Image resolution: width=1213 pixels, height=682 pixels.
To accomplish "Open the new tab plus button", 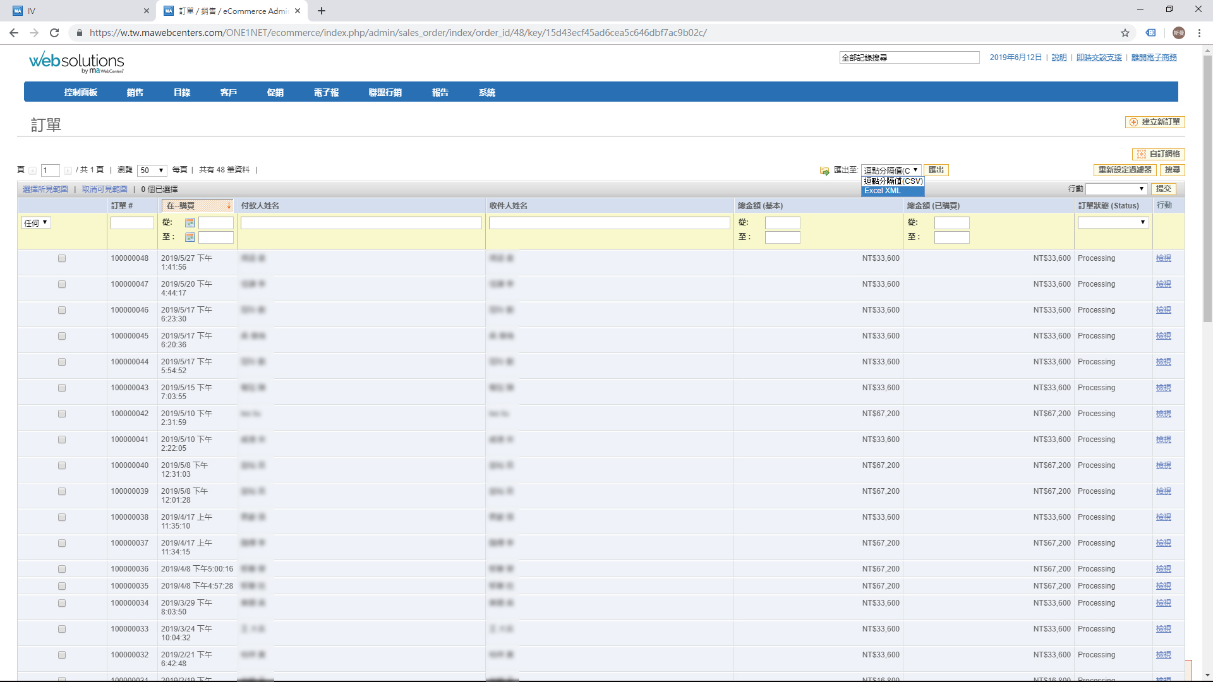I will 322,11.
